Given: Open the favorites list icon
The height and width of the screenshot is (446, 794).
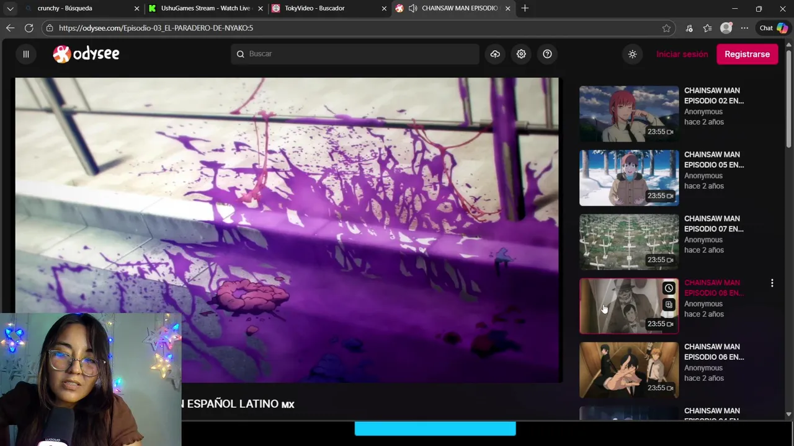Looking at the screenshot, I should pyautogui.click(x=708, y=28).
